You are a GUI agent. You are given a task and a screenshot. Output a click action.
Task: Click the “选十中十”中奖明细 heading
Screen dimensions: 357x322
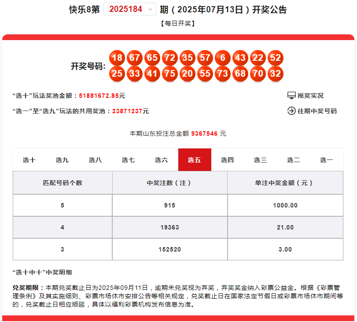[x=42, y=272]
